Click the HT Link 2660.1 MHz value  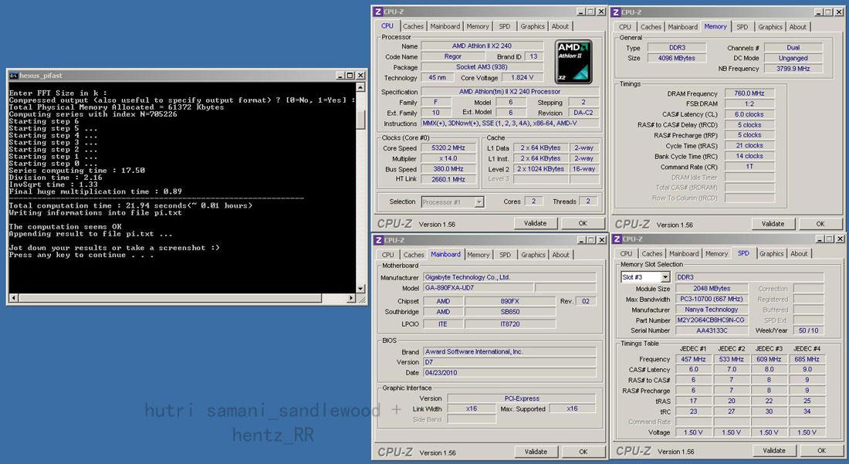tap(447, 179)
